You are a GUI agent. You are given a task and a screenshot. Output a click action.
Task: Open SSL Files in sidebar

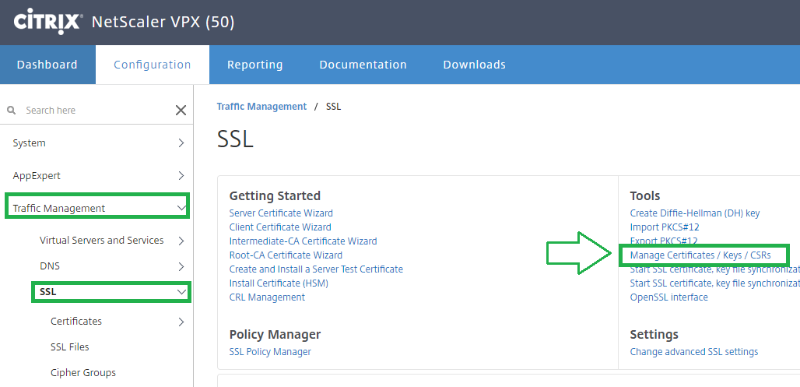click(70, 347)
